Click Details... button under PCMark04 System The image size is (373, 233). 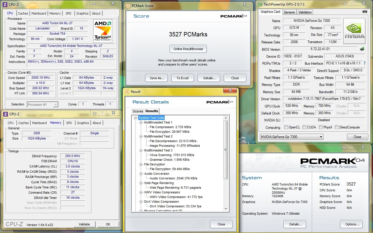(x=295, y=224)
